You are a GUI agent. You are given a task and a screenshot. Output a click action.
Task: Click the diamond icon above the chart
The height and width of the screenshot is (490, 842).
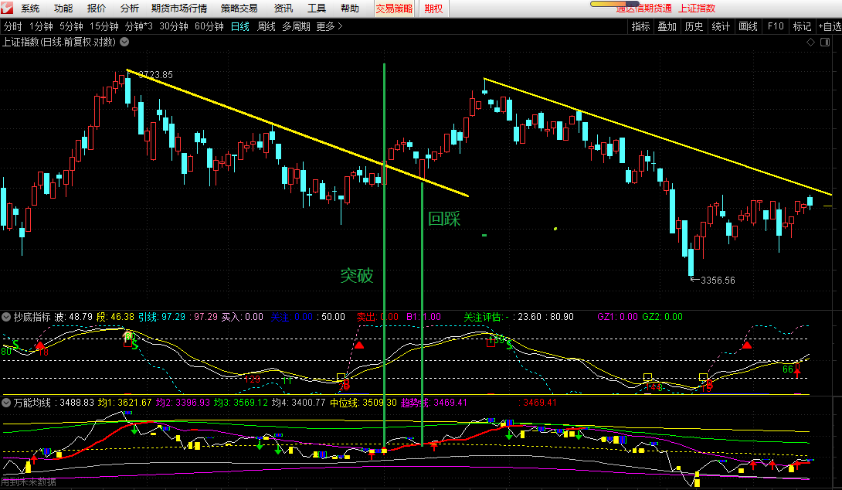(811, 42)
